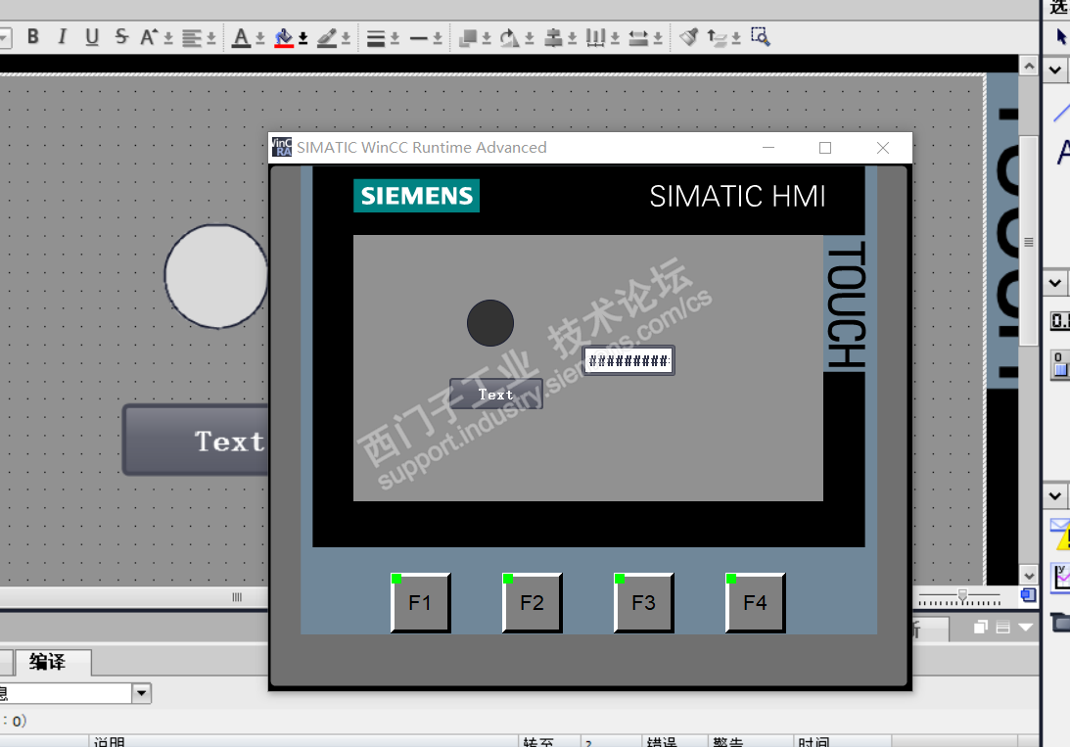Select the white circle in the editor canvas

pos(216,276)
